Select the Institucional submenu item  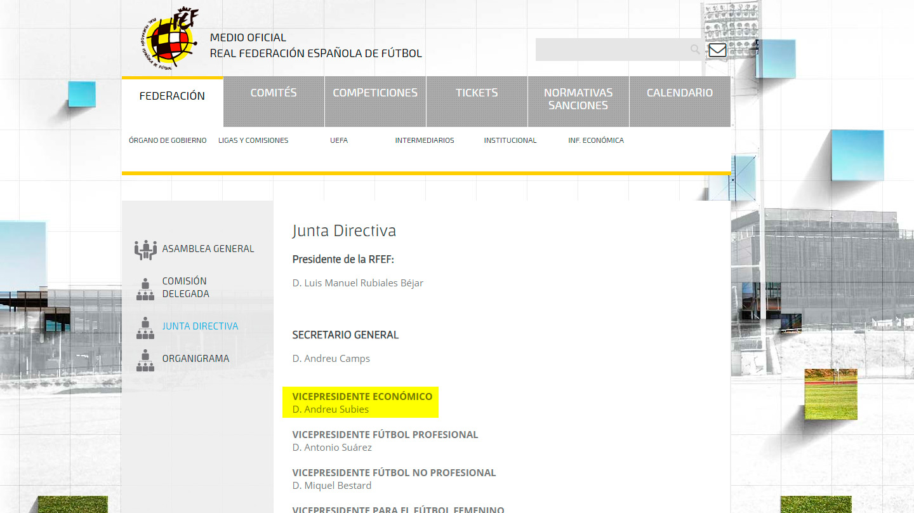point(510,140)
